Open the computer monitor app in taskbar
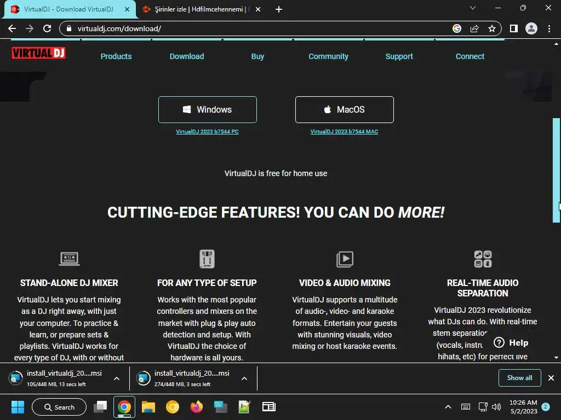Image resolution: width=561 pixels, height=420 pixels. [220, 407]
